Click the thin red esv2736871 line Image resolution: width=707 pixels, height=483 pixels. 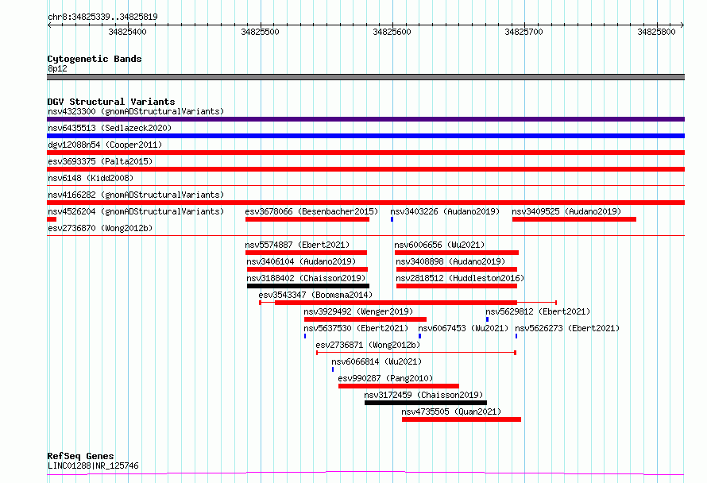(x=416, y=353)
